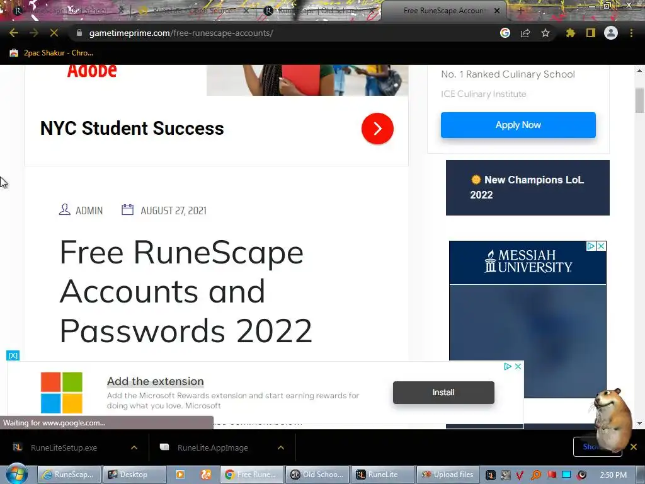Close the bottom banner with [X]

[13, 355]
